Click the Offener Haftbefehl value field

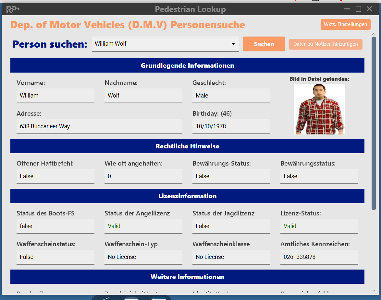click(55, 176)
